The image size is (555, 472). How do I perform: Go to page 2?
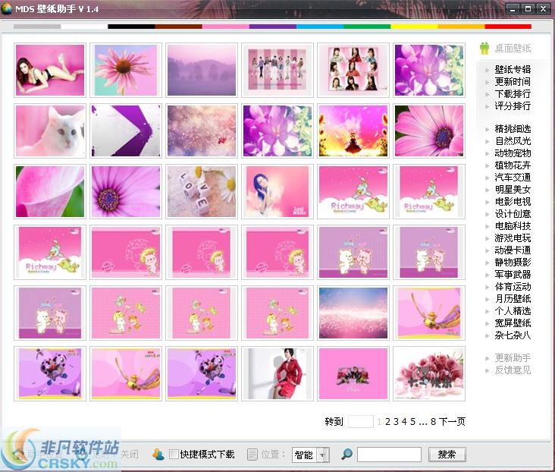[387, 422]
